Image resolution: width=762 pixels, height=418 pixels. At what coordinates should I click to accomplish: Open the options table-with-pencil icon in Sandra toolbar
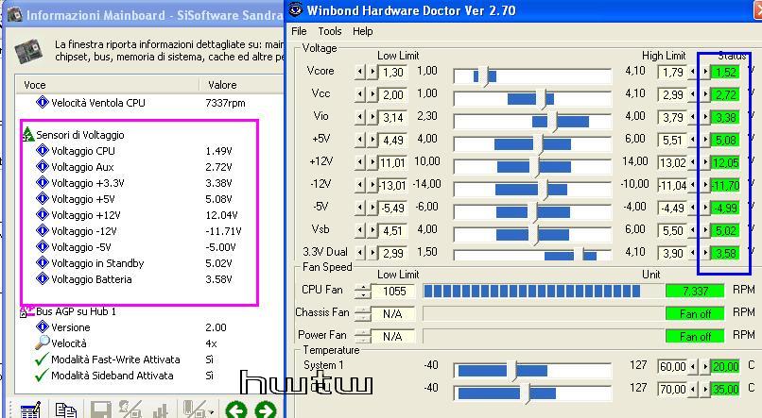(x=30, y=410)
